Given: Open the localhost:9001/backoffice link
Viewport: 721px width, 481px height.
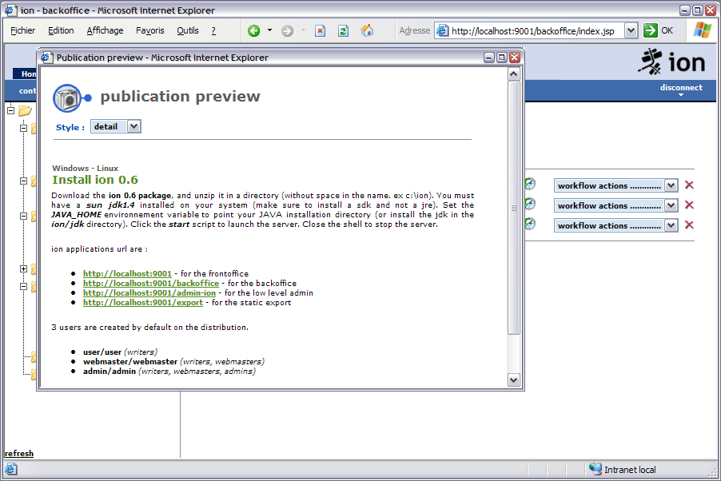Looking at the screenshot, I should pos(151,284).
